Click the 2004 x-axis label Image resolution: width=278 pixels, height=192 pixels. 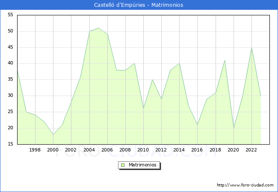(89, 150)
